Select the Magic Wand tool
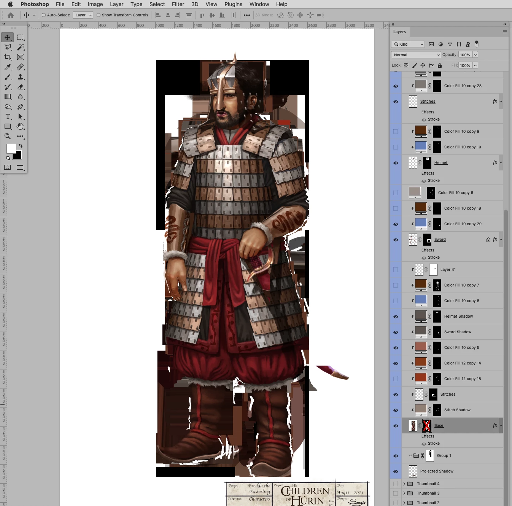 pyautogui.click(x=21, y=47)
